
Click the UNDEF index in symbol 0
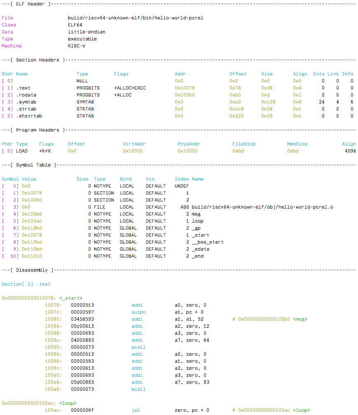click(x=182, y=186)
